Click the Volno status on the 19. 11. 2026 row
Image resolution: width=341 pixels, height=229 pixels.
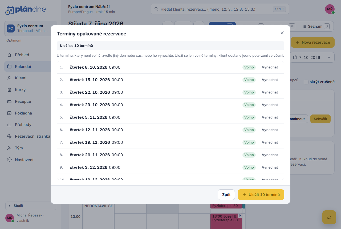[249, 142]
